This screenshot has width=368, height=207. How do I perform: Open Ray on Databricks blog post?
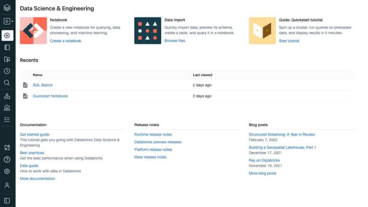coord(264,160)
